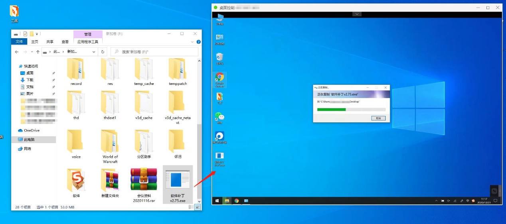The image size is (506, 224).
Task: Expand the address bar history dropdown
Action: (94, 52)
